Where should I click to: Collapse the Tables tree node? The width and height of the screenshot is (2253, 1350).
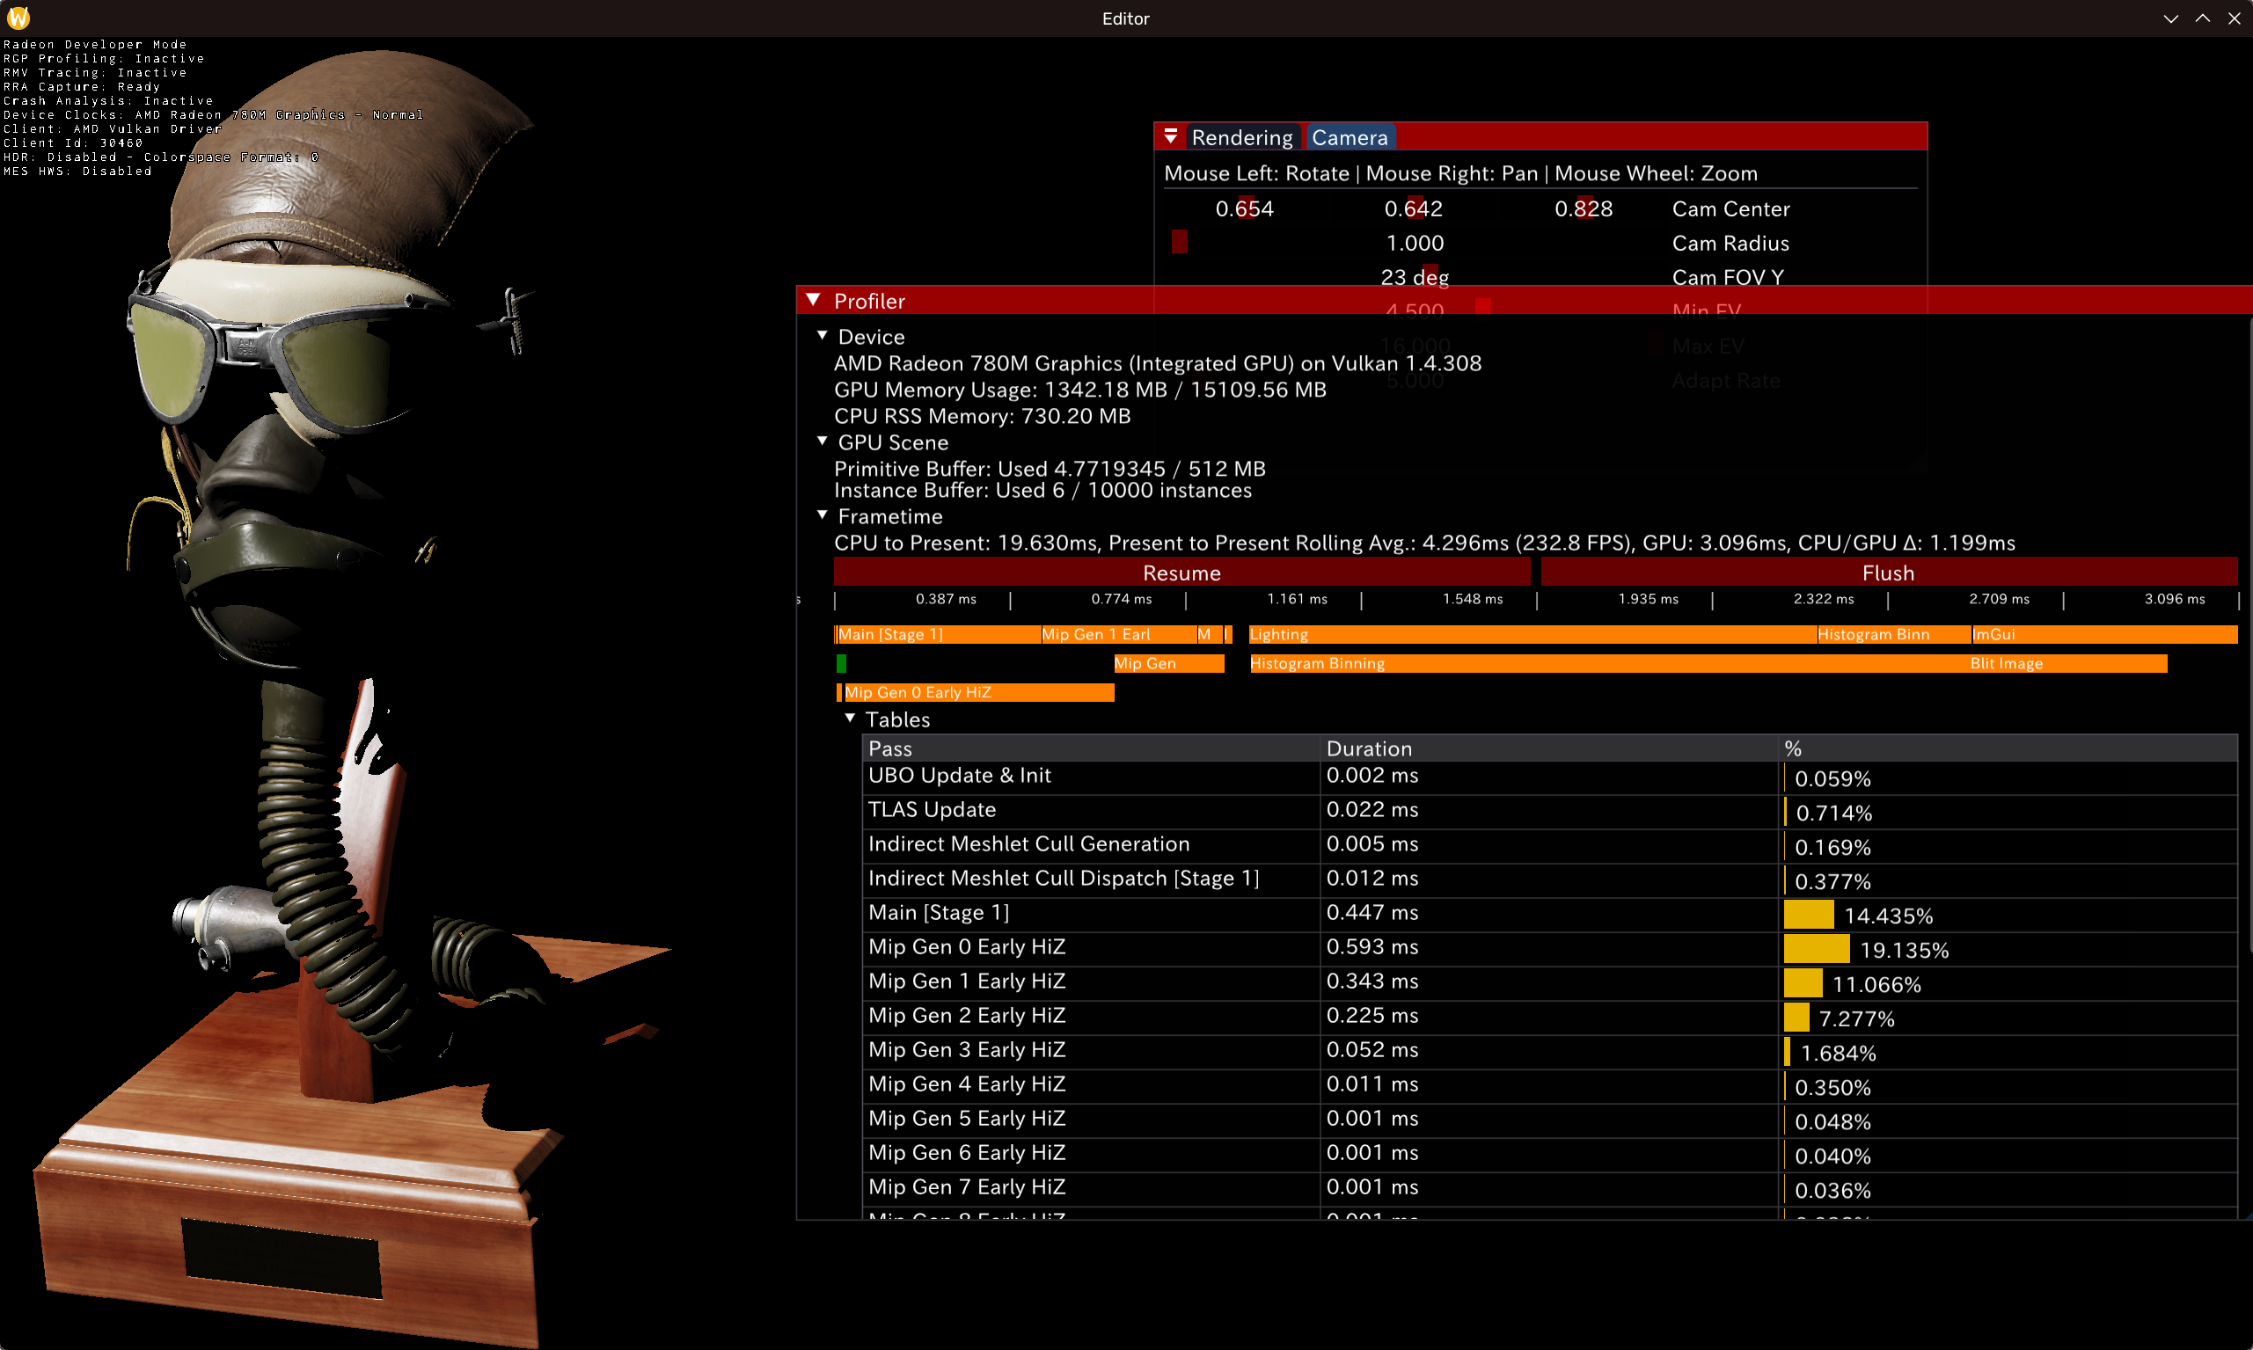(850, 718)
